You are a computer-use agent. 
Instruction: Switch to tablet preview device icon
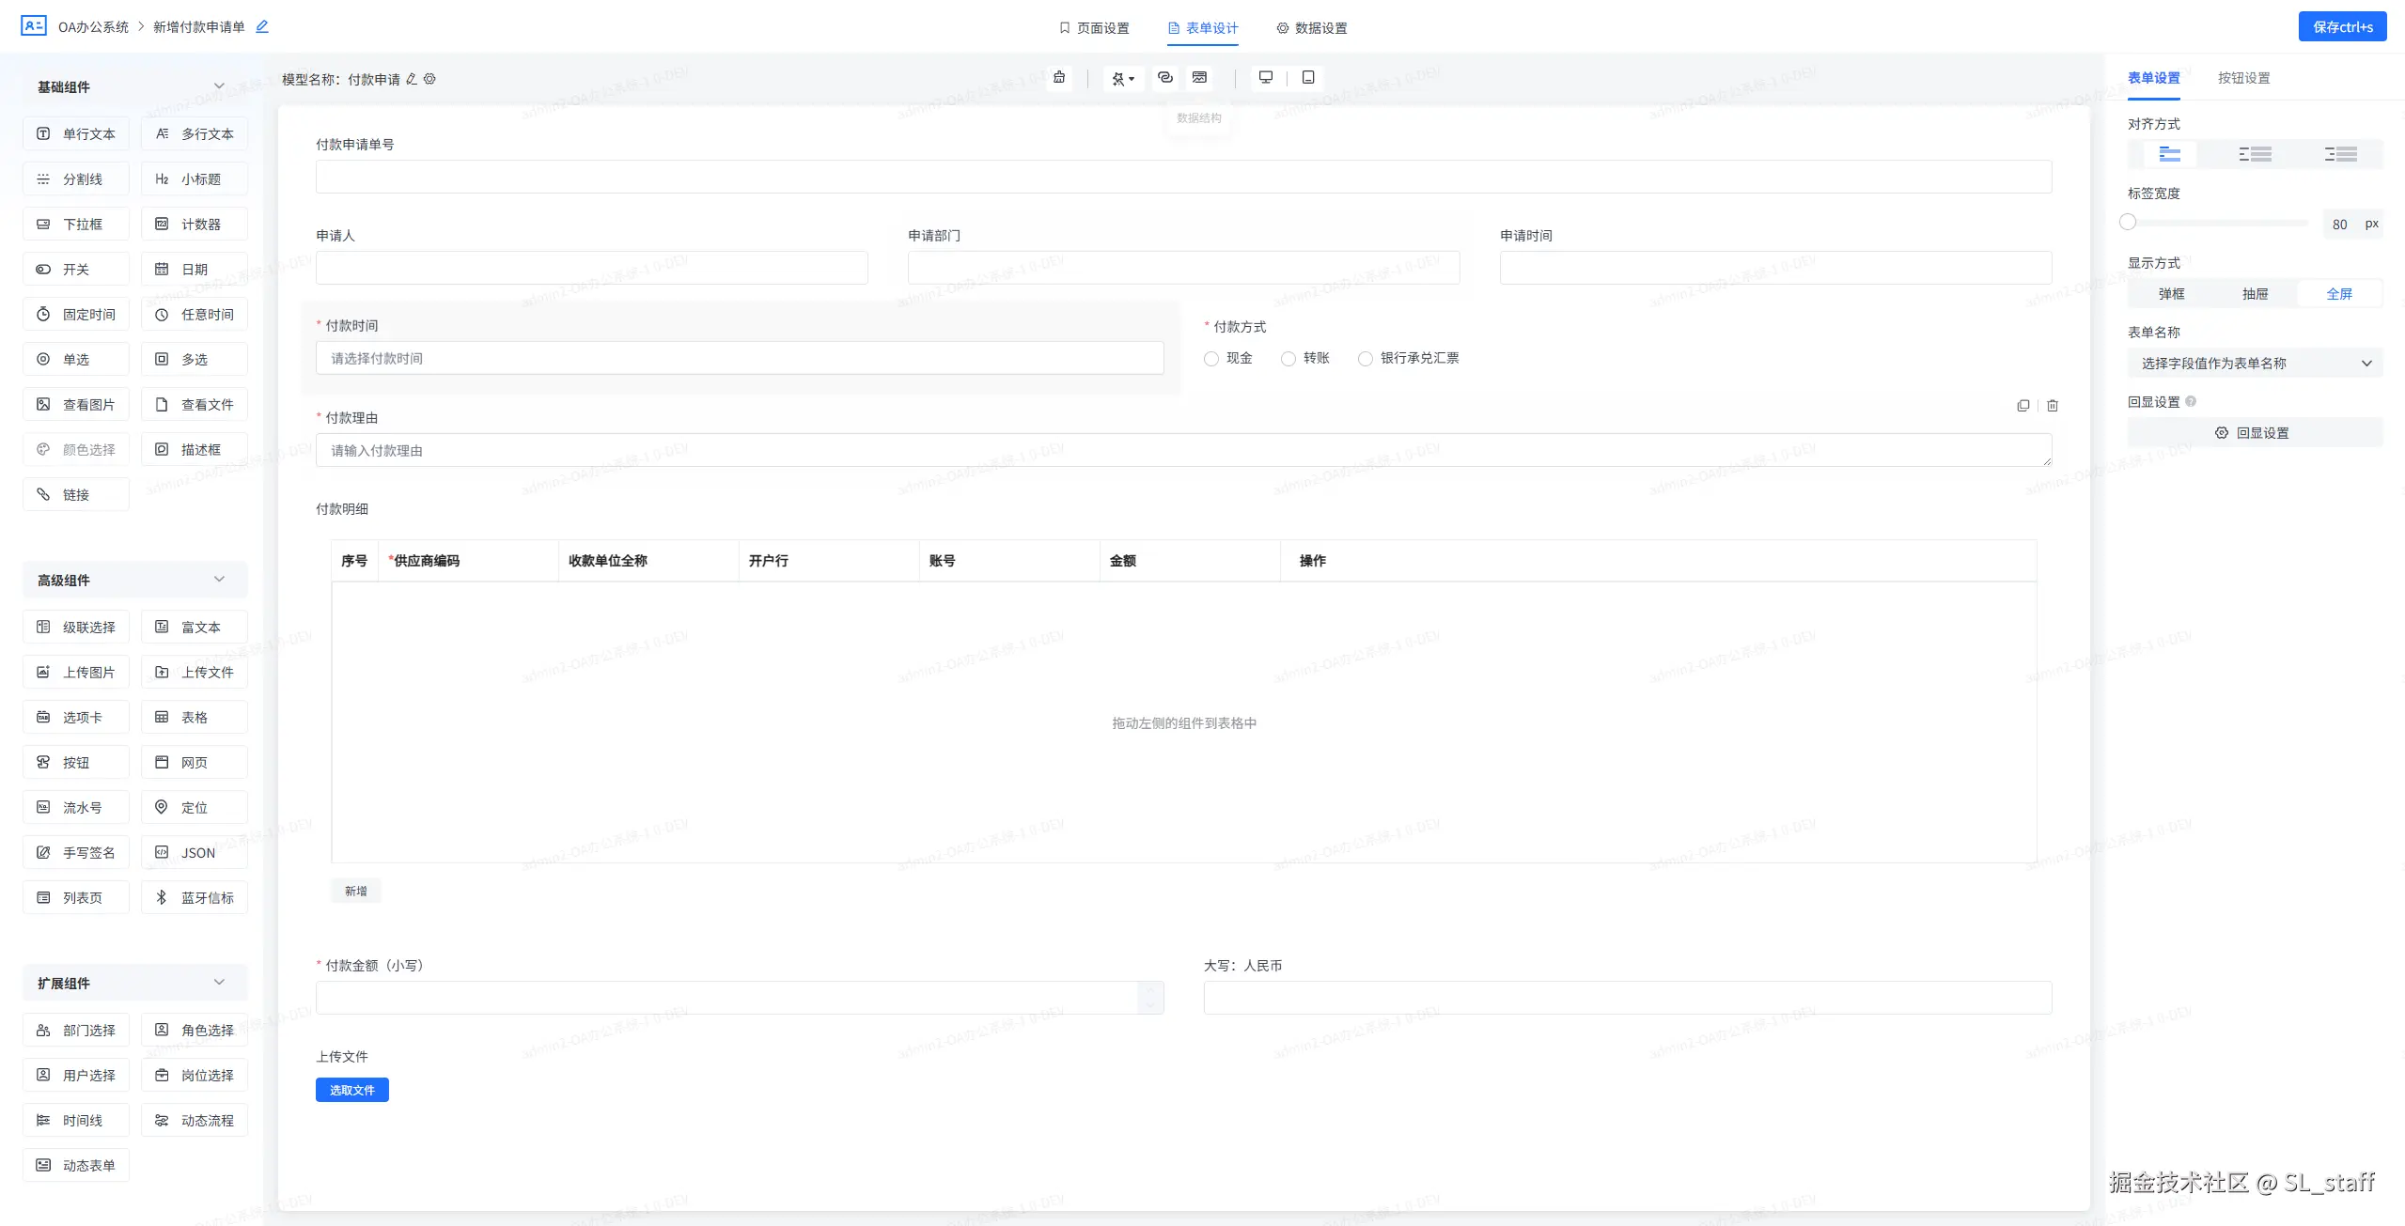tap(1308, 78)
